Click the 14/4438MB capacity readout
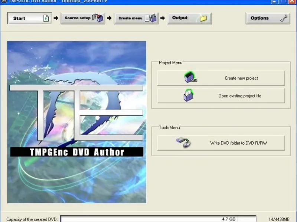Screen dimensions: 297x222 tap(279, 219)
